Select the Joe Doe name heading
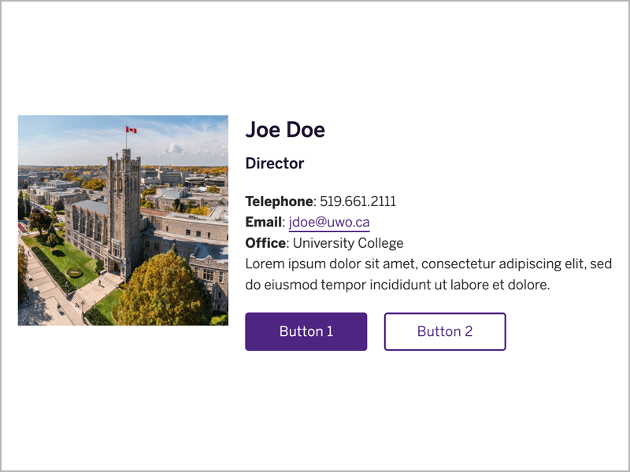630x472 pixels. pyautogui.click(x=285, y=130)
